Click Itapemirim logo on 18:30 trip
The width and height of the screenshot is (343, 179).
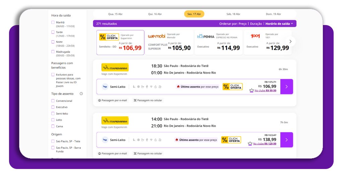[115, 67]
